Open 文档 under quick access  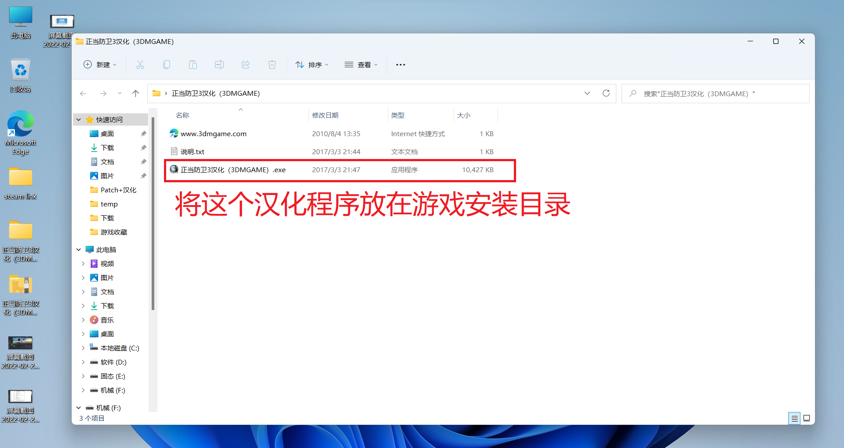[x=107, y=162]
